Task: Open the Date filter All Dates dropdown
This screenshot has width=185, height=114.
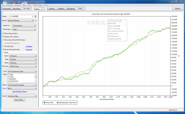Action: (23, 59)
